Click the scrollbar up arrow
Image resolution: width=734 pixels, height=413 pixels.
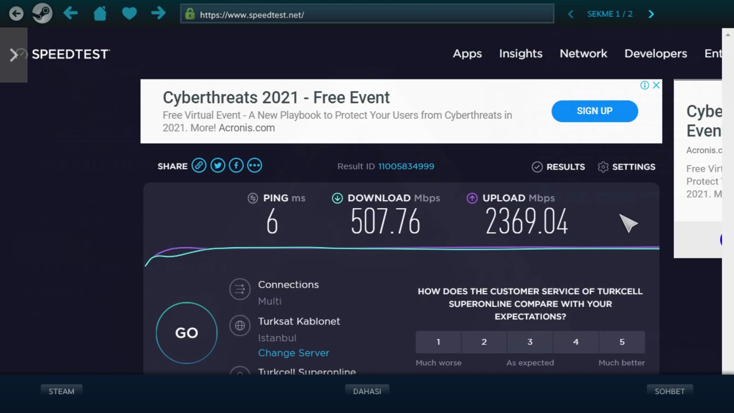click(x=728, y=35)
